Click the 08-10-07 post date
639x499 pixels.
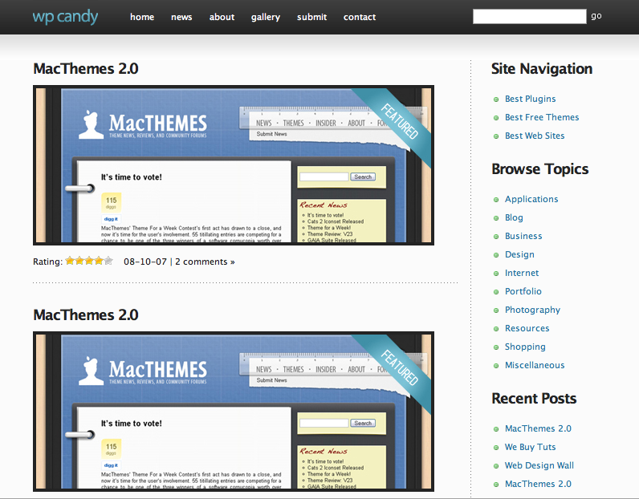click(x=145, y=262)
